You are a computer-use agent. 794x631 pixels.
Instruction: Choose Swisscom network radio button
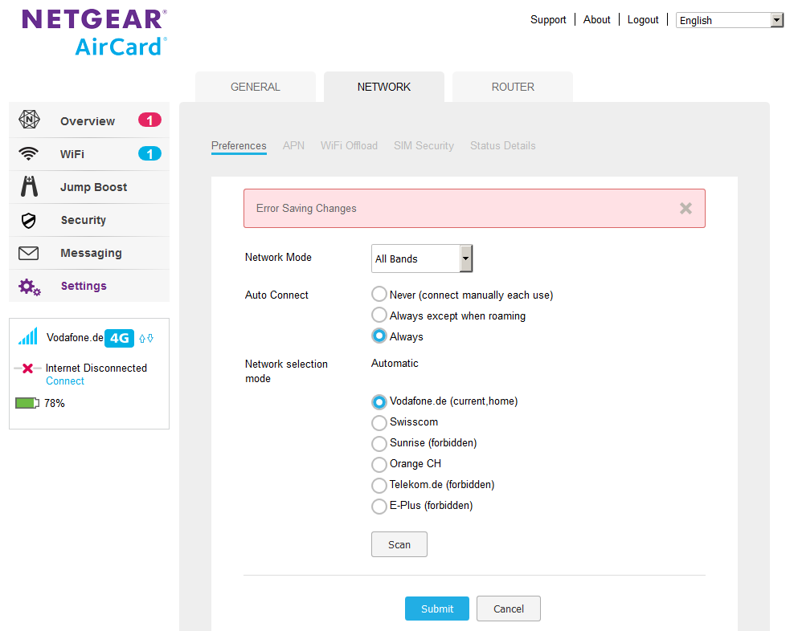click(379, 422)
